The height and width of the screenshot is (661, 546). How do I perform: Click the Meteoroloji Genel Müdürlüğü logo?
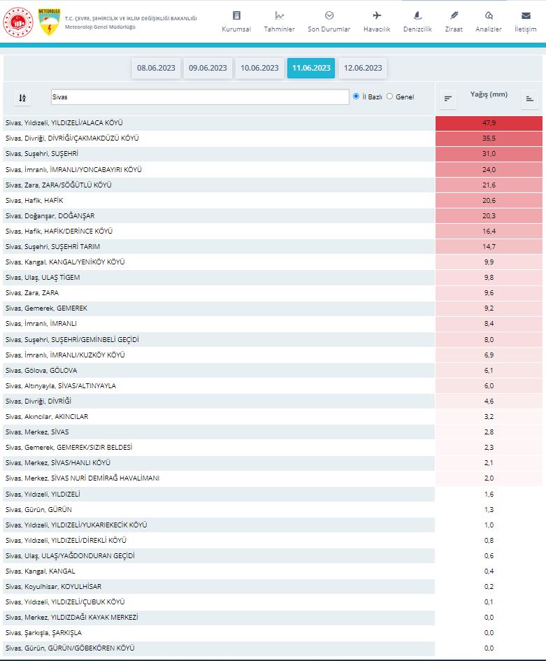coord(48,22)
